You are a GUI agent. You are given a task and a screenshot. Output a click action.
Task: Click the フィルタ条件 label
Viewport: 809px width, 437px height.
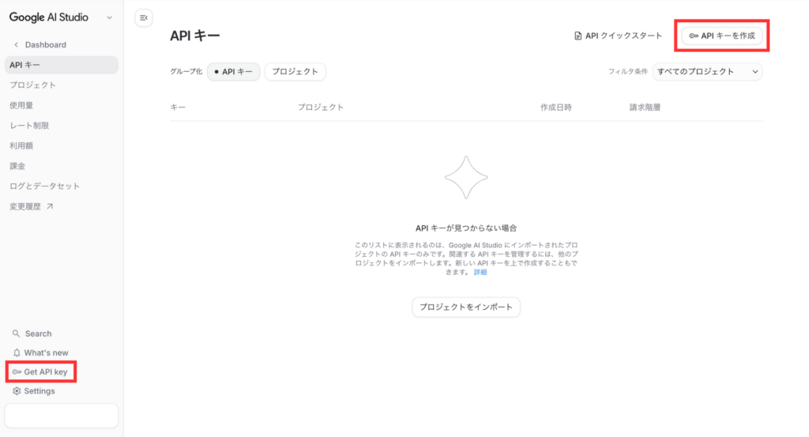click(x=627, y=72)
